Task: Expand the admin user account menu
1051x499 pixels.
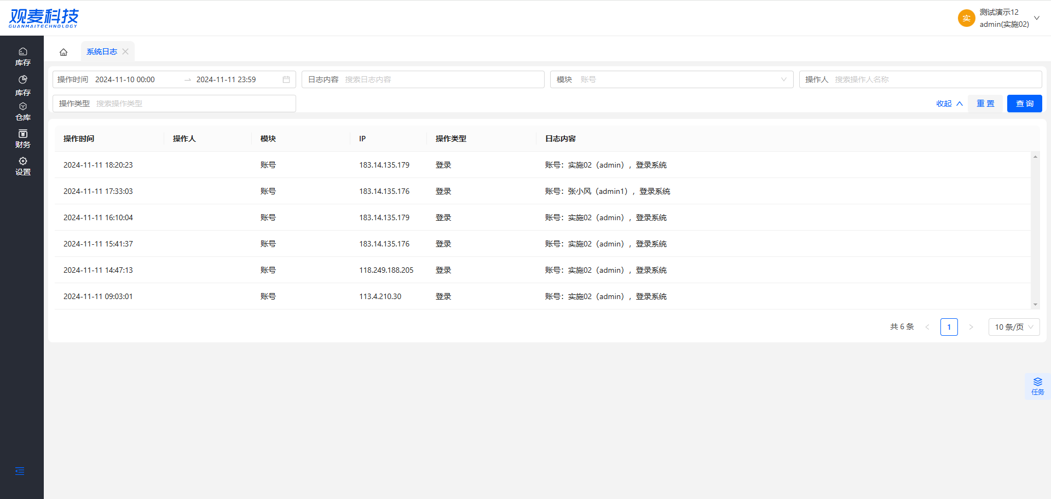Action: click(x=1036, y=18)
